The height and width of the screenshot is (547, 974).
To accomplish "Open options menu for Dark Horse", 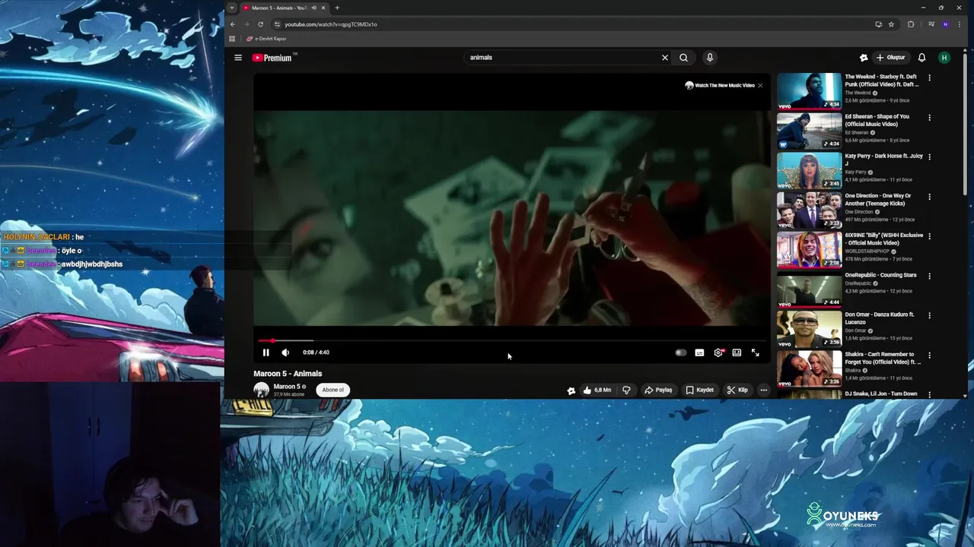I will pos(929,157).
